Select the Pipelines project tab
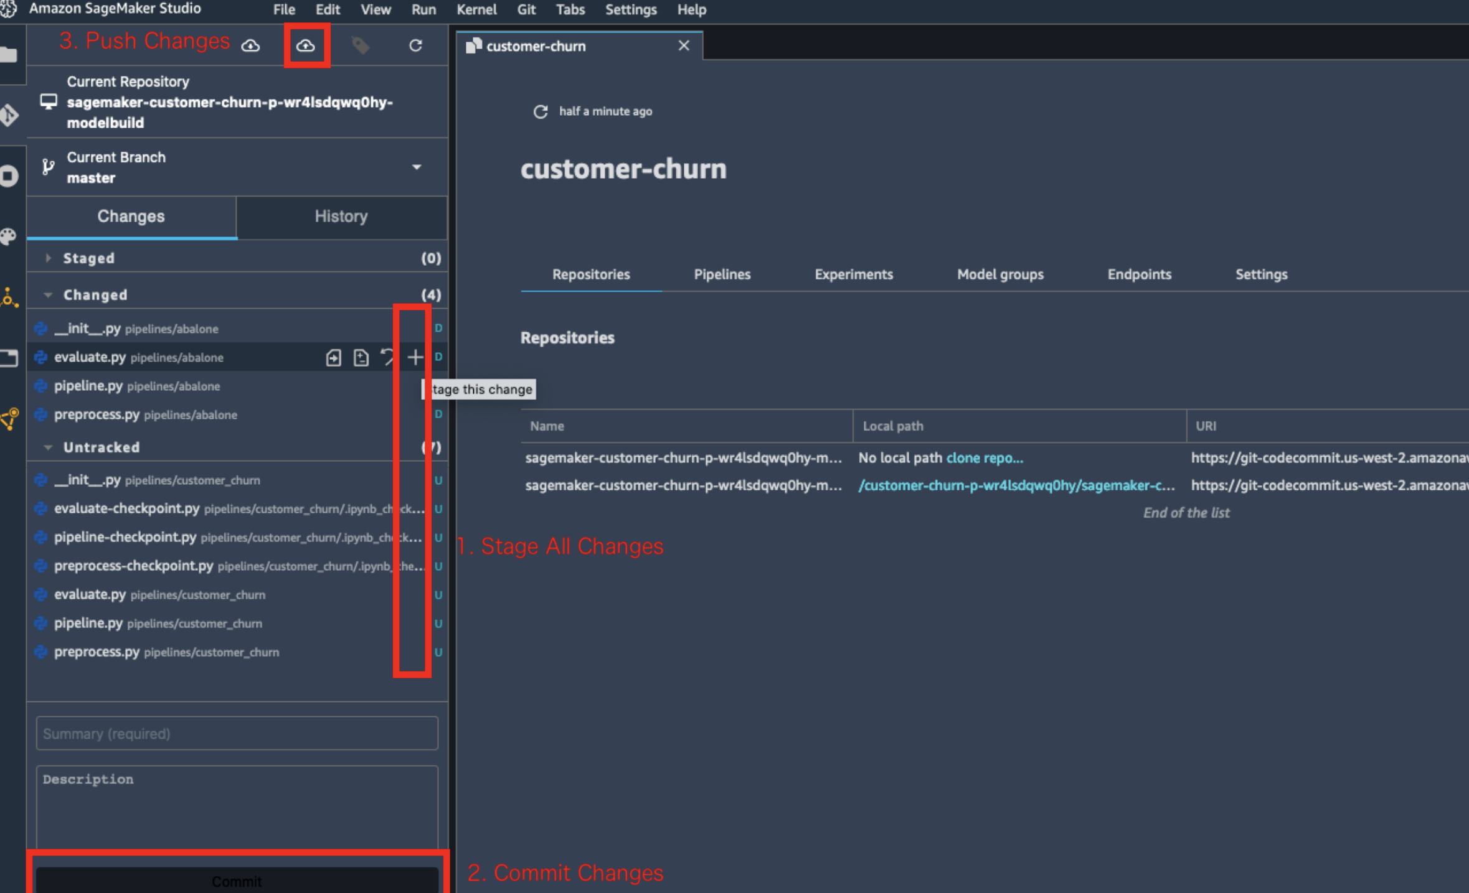 722,274
